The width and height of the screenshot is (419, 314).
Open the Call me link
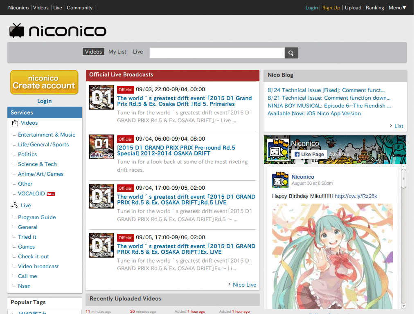[27, 276]
